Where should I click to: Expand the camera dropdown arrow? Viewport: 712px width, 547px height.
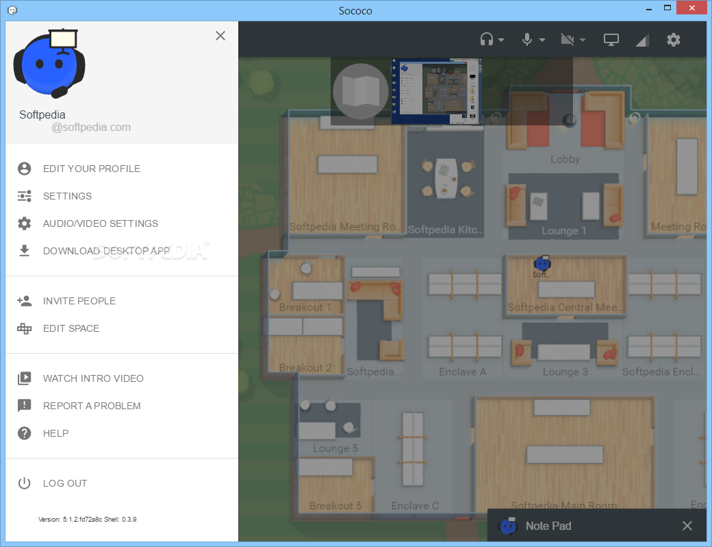[583, 40]
